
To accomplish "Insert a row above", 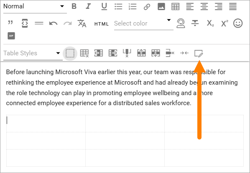I will point(141,53).
